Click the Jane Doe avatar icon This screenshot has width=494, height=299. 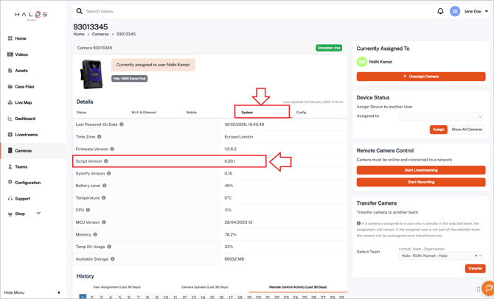click(455, 11)
